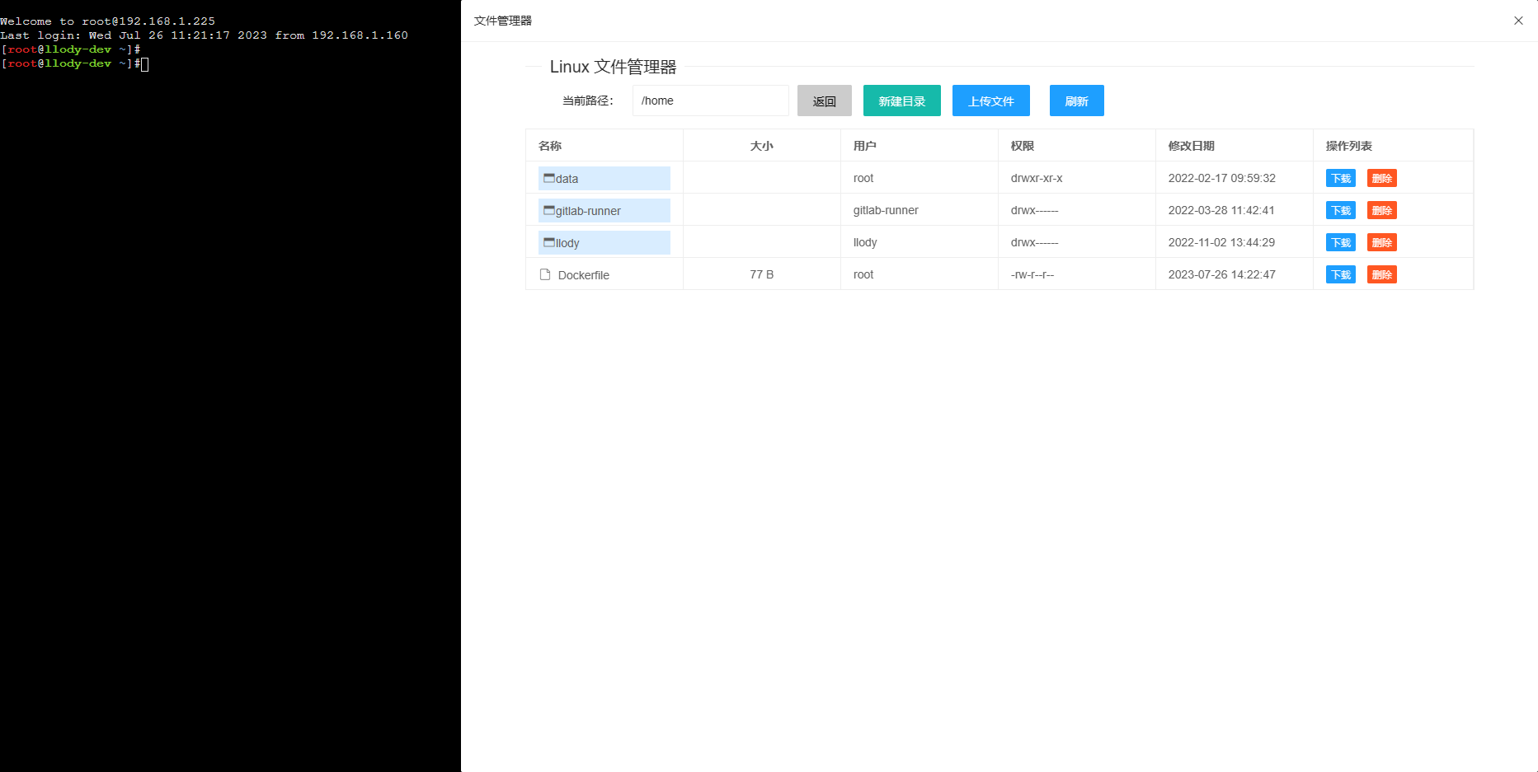Download the llody folder
This screenshot has height=772, width=1538.
1340,242
